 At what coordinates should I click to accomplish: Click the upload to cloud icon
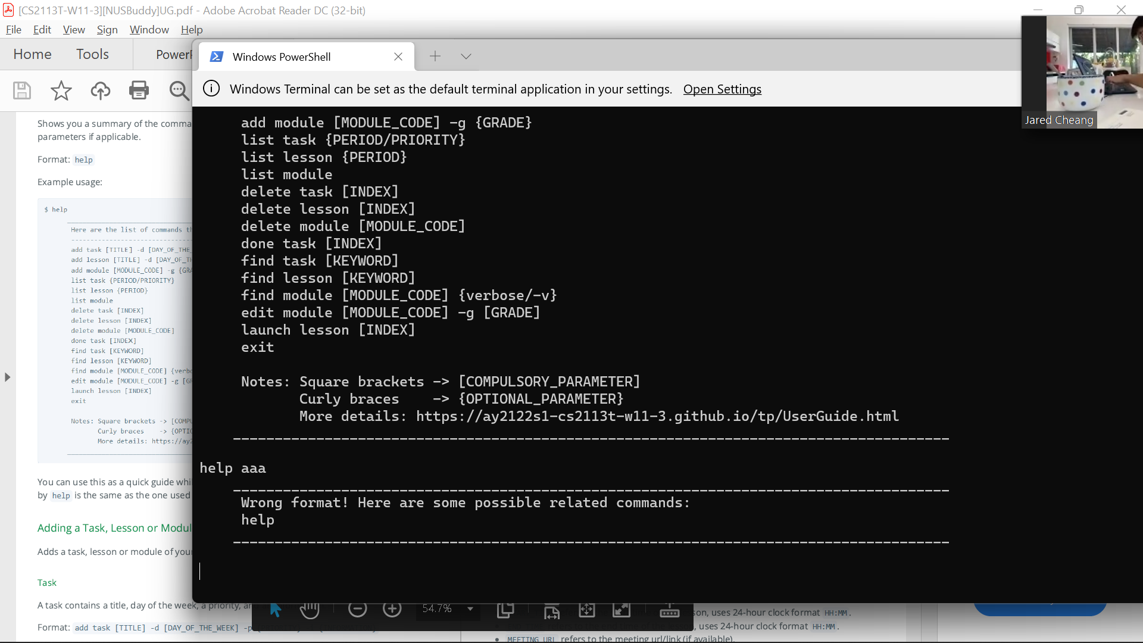[100, 90]
